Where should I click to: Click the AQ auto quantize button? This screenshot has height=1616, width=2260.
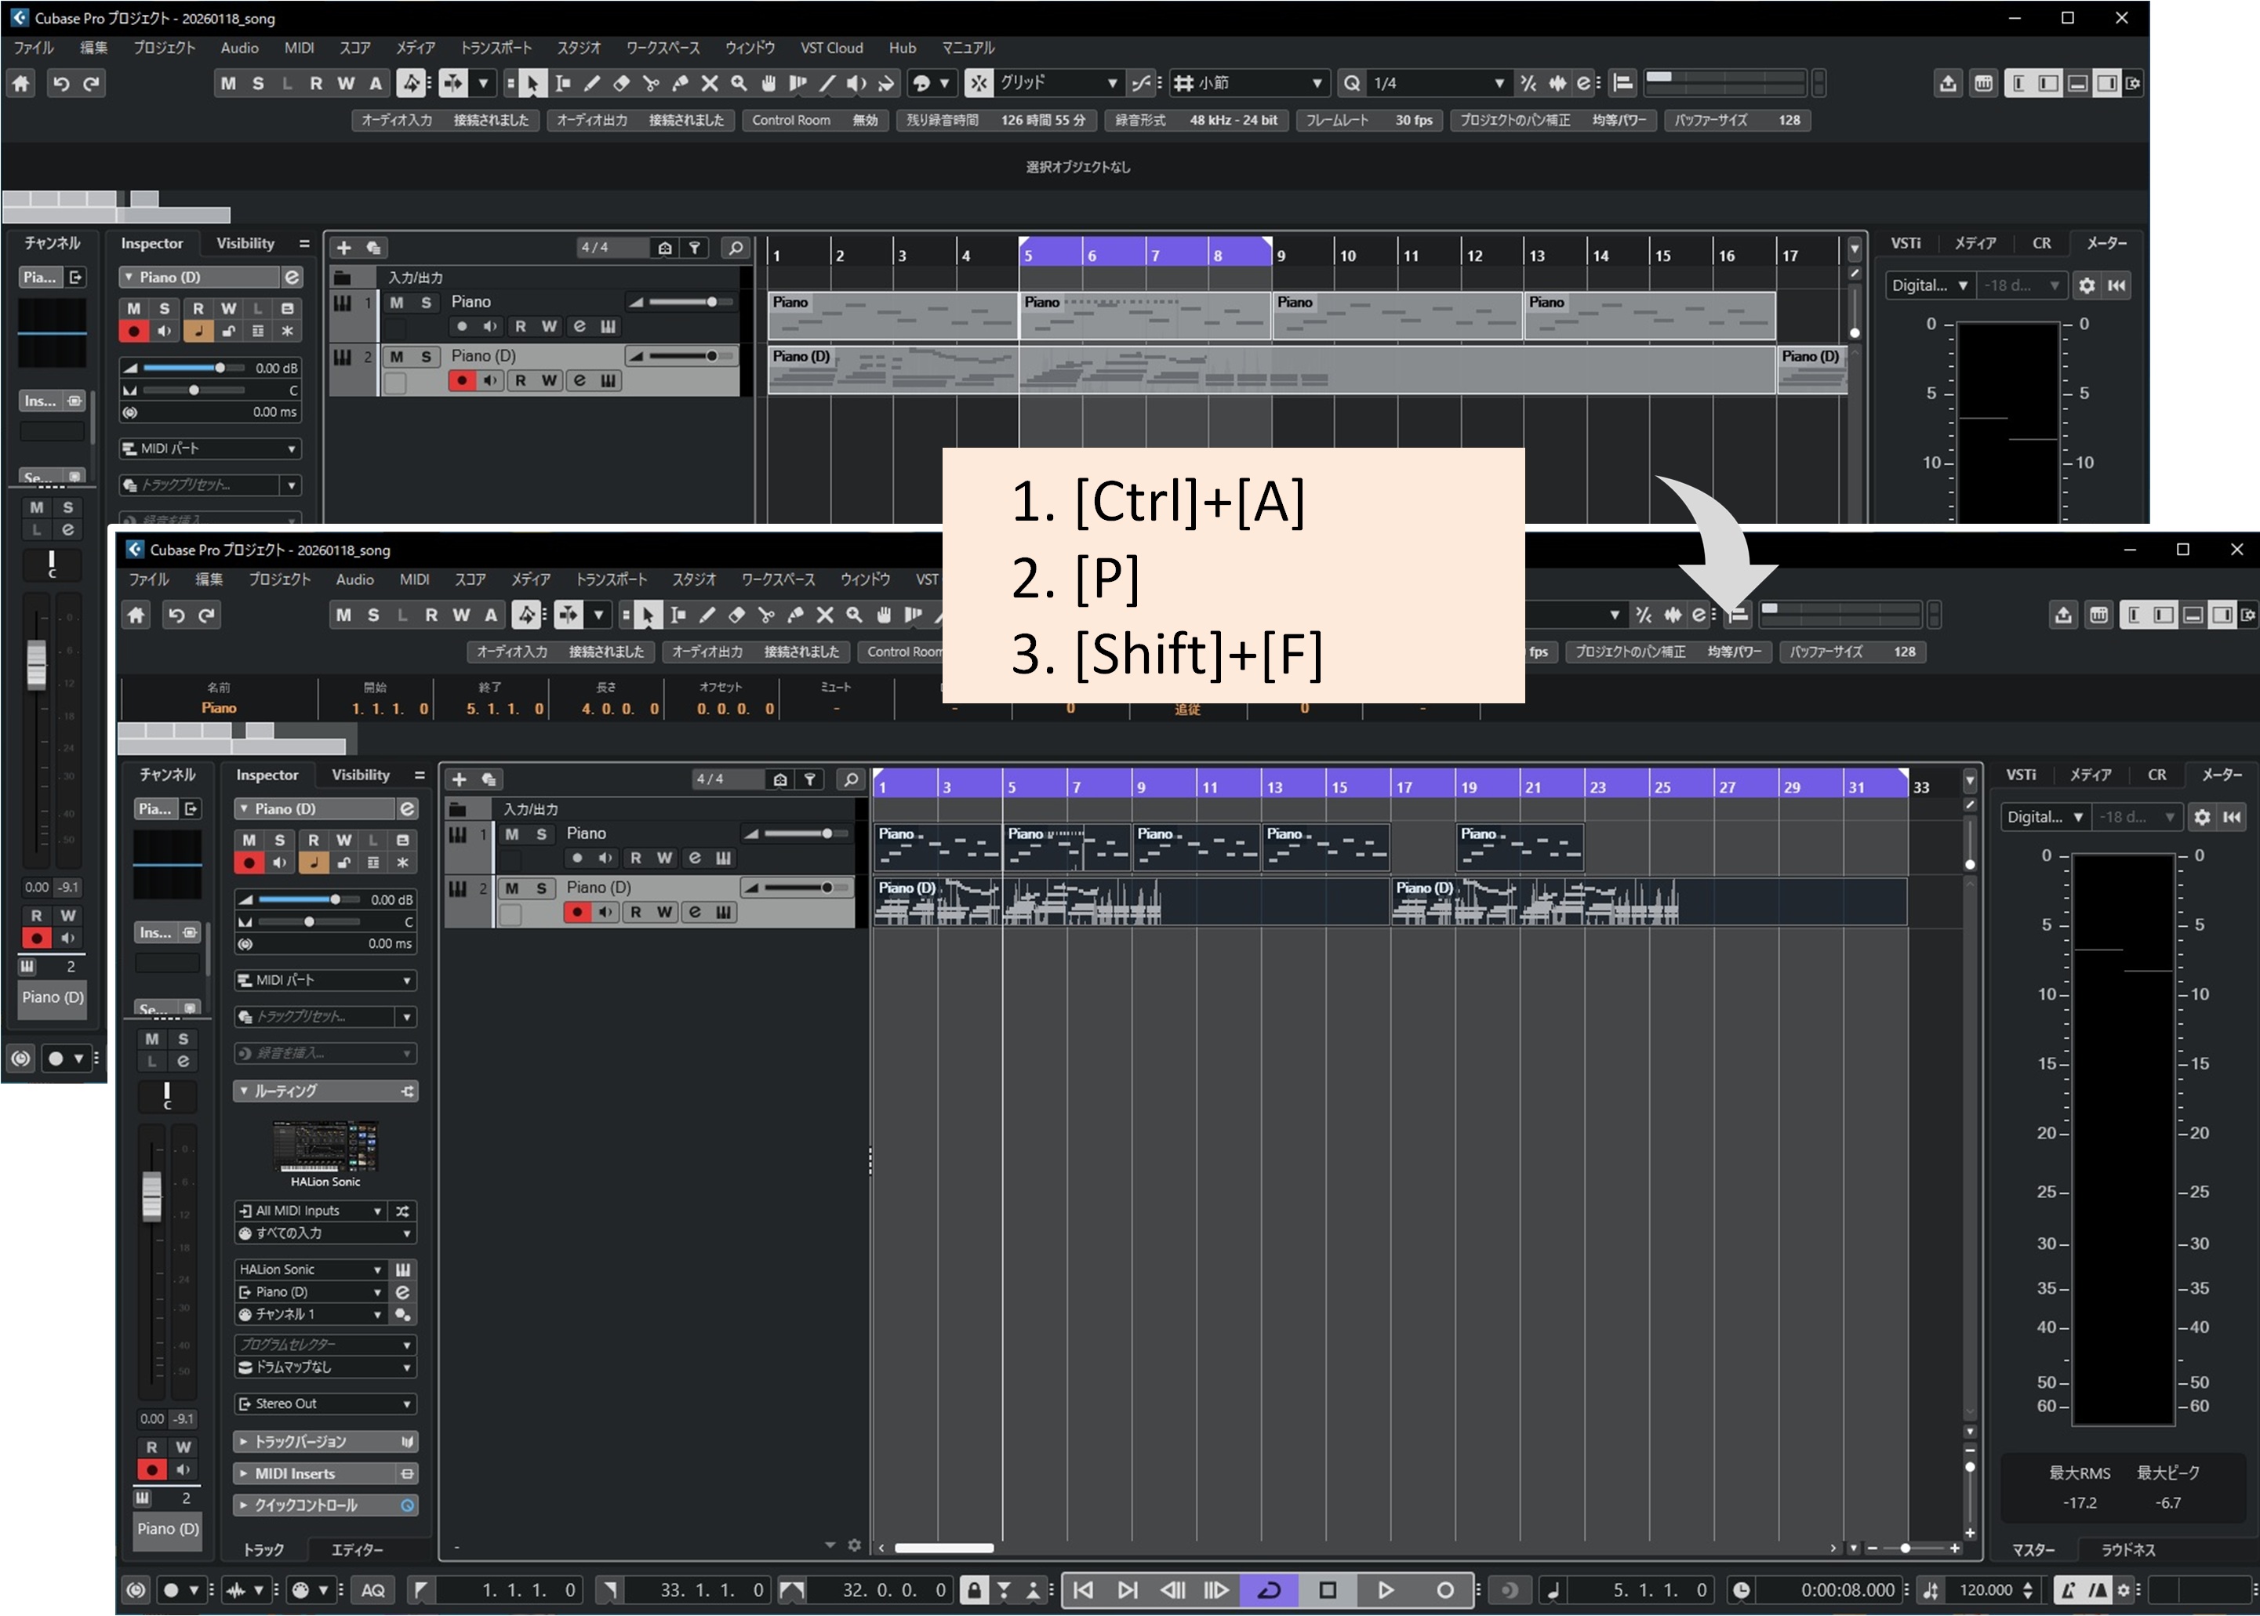point(373,1590)
